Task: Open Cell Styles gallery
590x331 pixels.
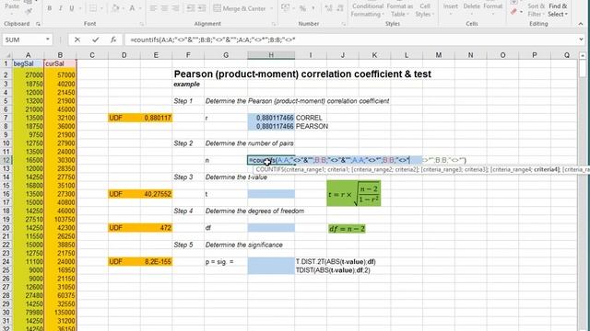Action: (x=425, y=10)
